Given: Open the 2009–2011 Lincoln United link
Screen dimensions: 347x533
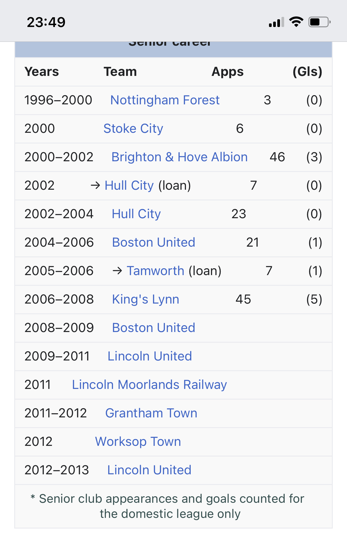Looking at the screenshot, I should 150,356.
